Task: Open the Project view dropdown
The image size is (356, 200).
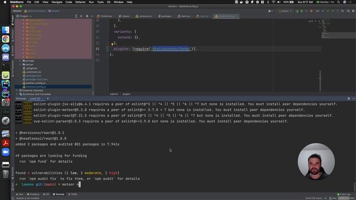Action: [x=25, y=16]
